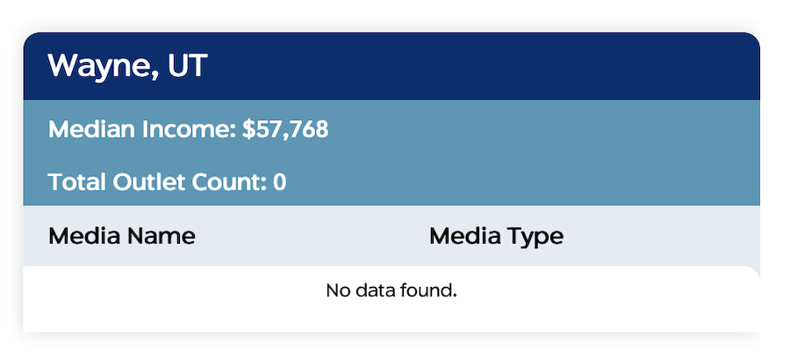Click the Wayne, UT county heading
Screen dimensions: 790x357
127,67
